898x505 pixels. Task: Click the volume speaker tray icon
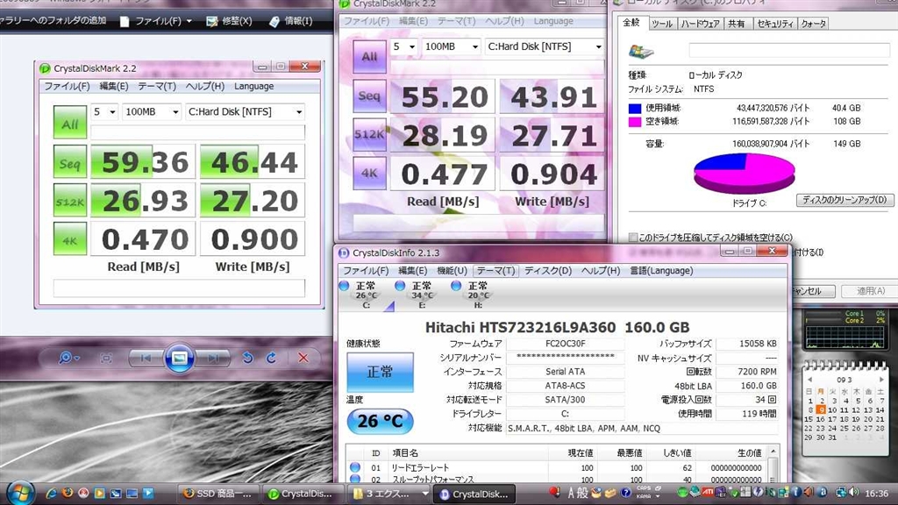pos(853,493)
